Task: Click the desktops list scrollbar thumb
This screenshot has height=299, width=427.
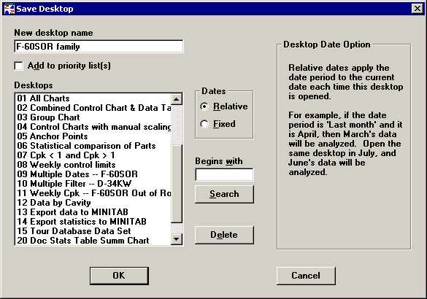Action: click(x=177, y=184)
